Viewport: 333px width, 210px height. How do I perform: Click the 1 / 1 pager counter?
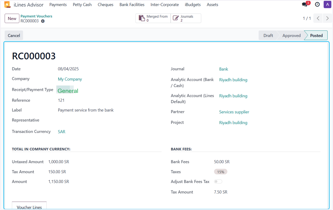click(307, 18)
